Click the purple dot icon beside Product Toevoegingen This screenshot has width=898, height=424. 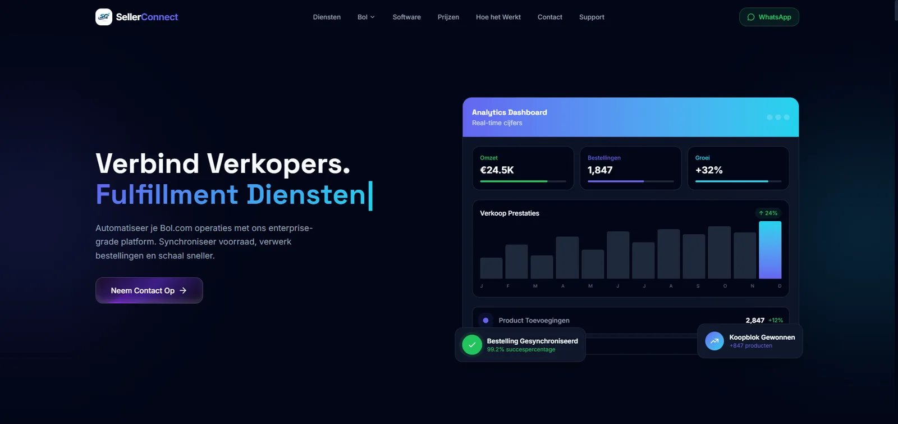tap(485, 320)
